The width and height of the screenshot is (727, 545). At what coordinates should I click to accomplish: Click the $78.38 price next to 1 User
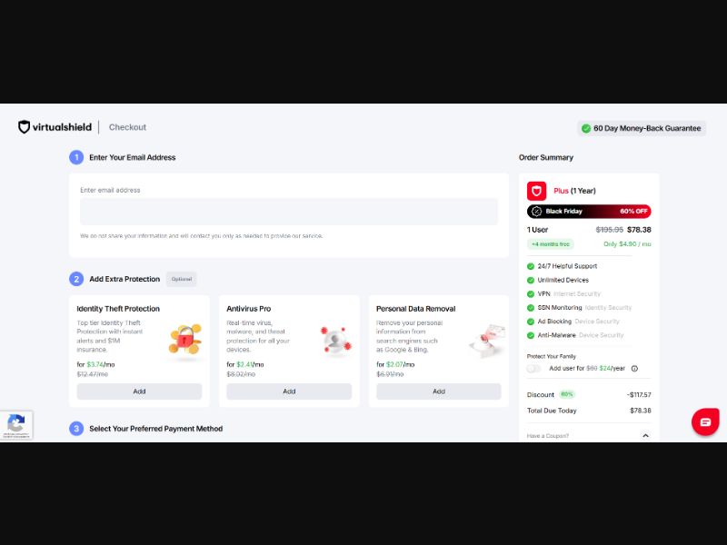(x=639, y=230)
